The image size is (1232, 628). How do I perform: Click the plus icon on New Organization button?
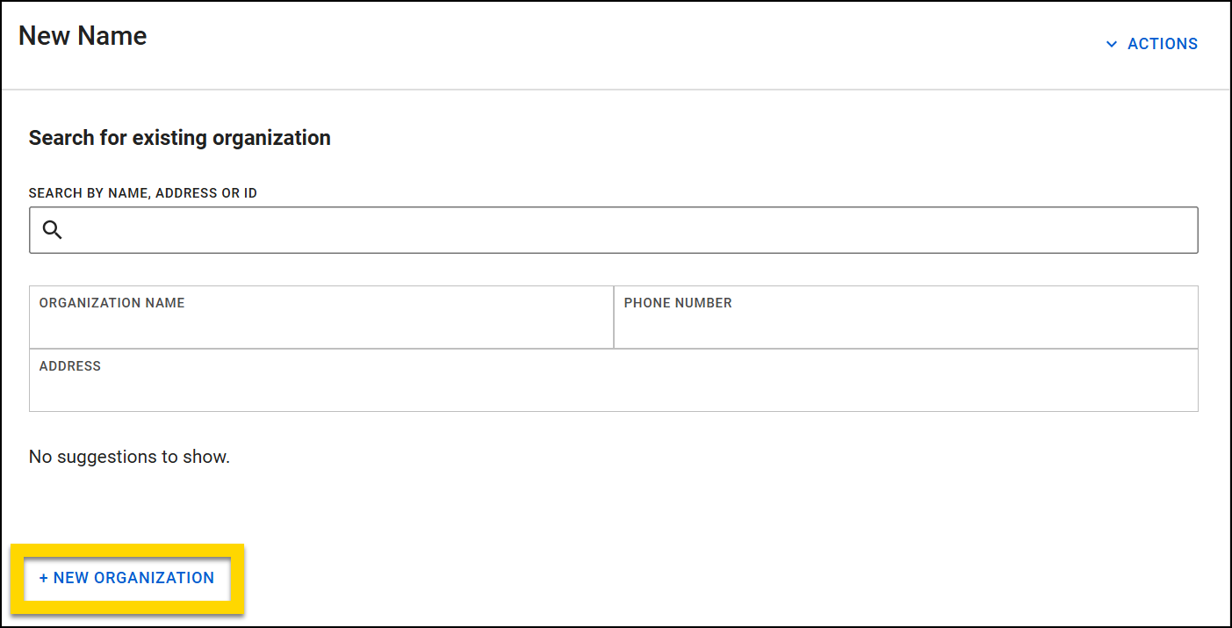click(x=43, y=578)
